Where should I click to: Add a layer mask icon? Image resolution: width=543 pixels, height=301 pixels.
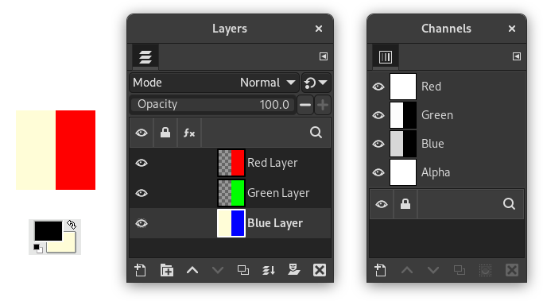pyautogui.click(x=293, y=270)
